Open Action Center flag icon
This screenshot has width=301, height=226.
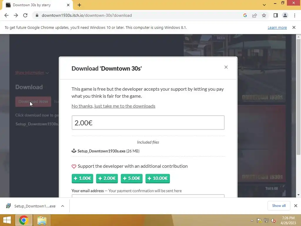pos(259,220)
